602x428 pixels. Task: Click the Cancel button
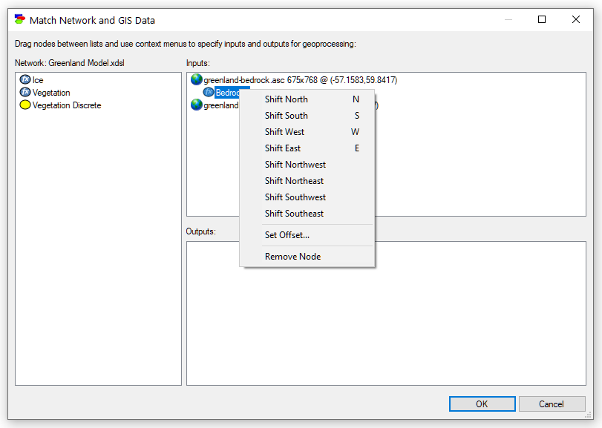pyautogui.click(x=552, y=404)
